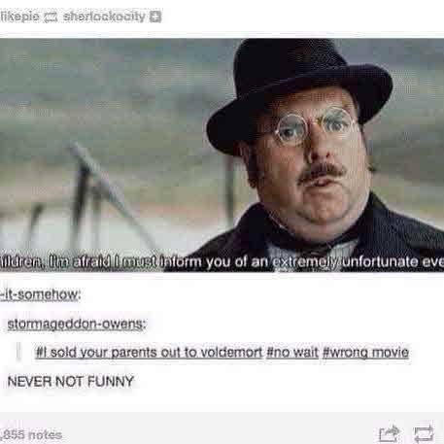The width and height of the screenshot is (444, 444).
Task: Open the share arrow icon in footer
Action: point(389,433)
